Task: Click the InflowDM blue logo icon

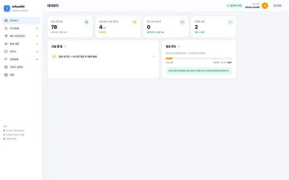Action: point(7,8)
